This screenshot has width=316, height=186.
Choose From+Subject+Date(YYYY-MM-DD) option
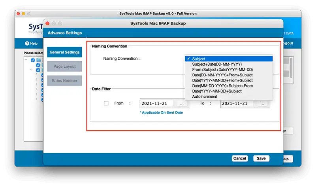(x=229, y=70)
